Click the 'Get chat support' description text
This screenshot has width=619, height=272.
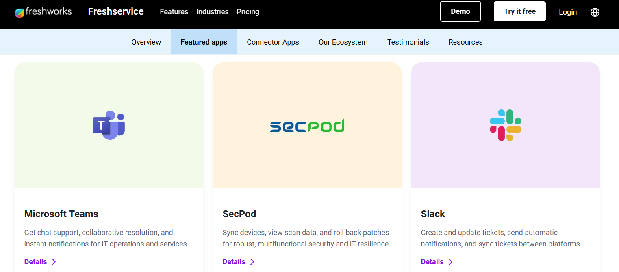click(x=106, y=238)
